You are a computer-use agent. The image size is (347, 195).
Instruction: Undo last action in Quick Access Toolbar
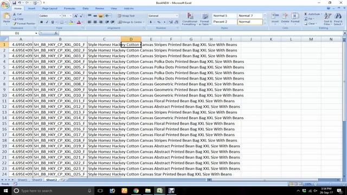click(20, 3)
